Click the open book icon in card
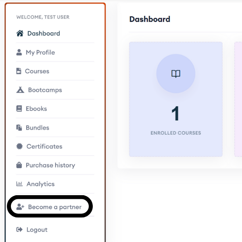The height and width of the screenshot is (242, 242). [x=176, y=74]
